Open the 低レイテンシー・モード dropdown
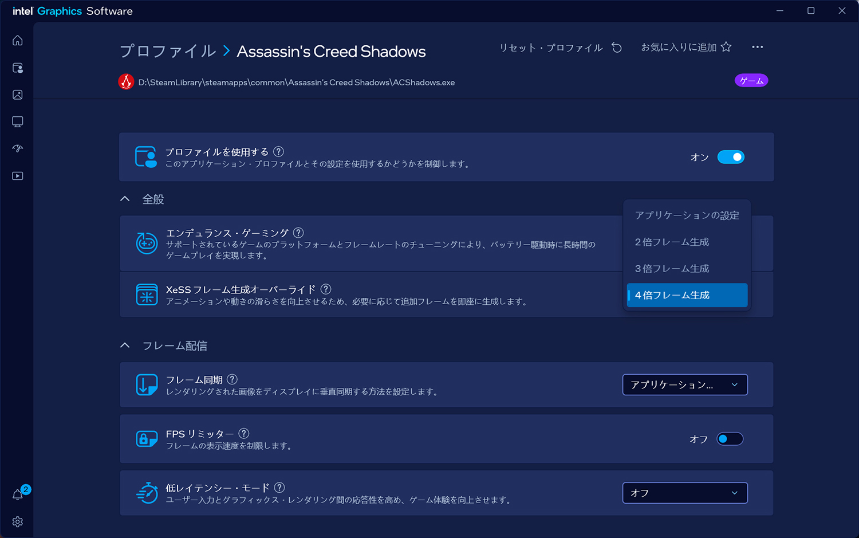The image size is (859, 538). click(x=685, y=493)
